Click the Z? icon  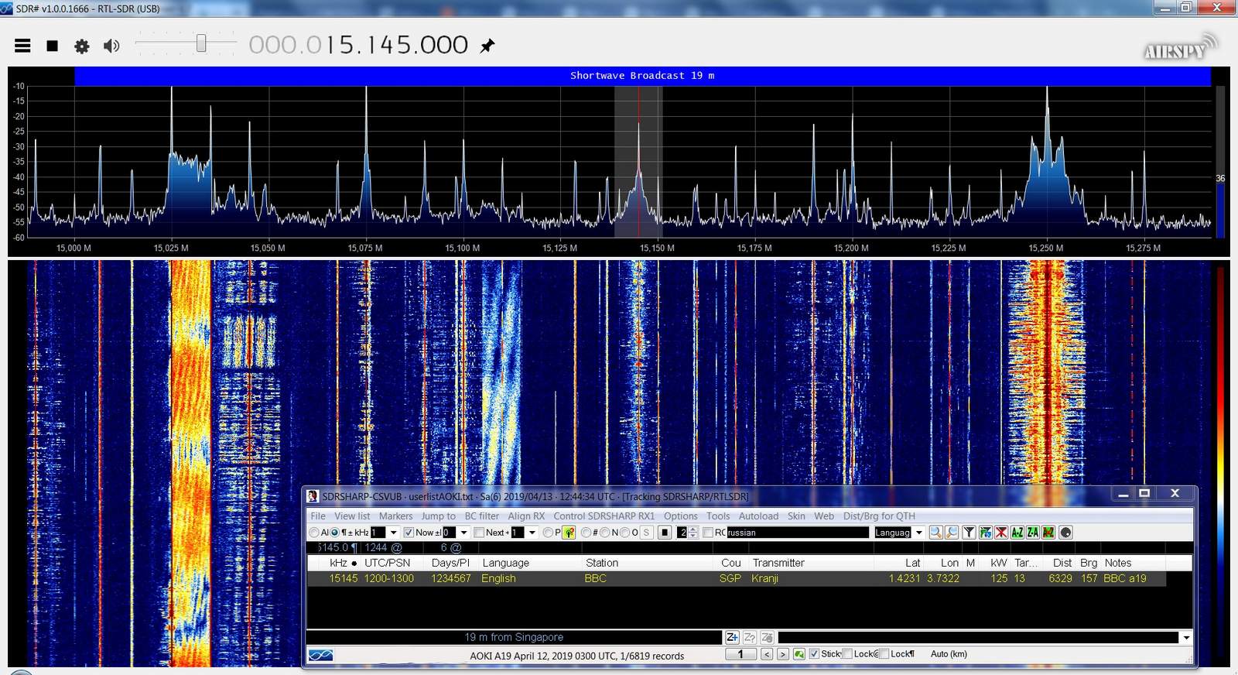pos(750,637)
